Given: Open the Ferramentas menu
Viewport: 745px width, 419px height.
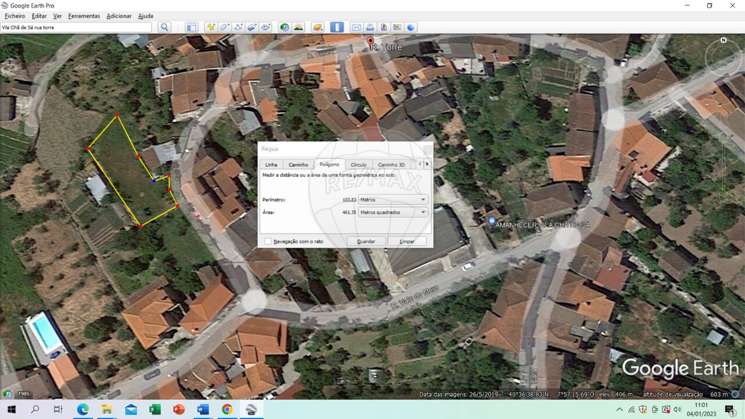Looking at the screenshot, I should click(x=84, y=16).
